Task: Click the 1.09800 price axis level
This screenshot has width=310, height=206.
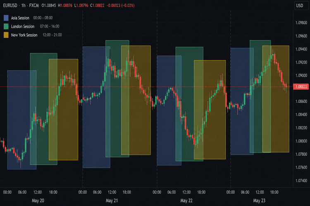Action: coord(301,23)
